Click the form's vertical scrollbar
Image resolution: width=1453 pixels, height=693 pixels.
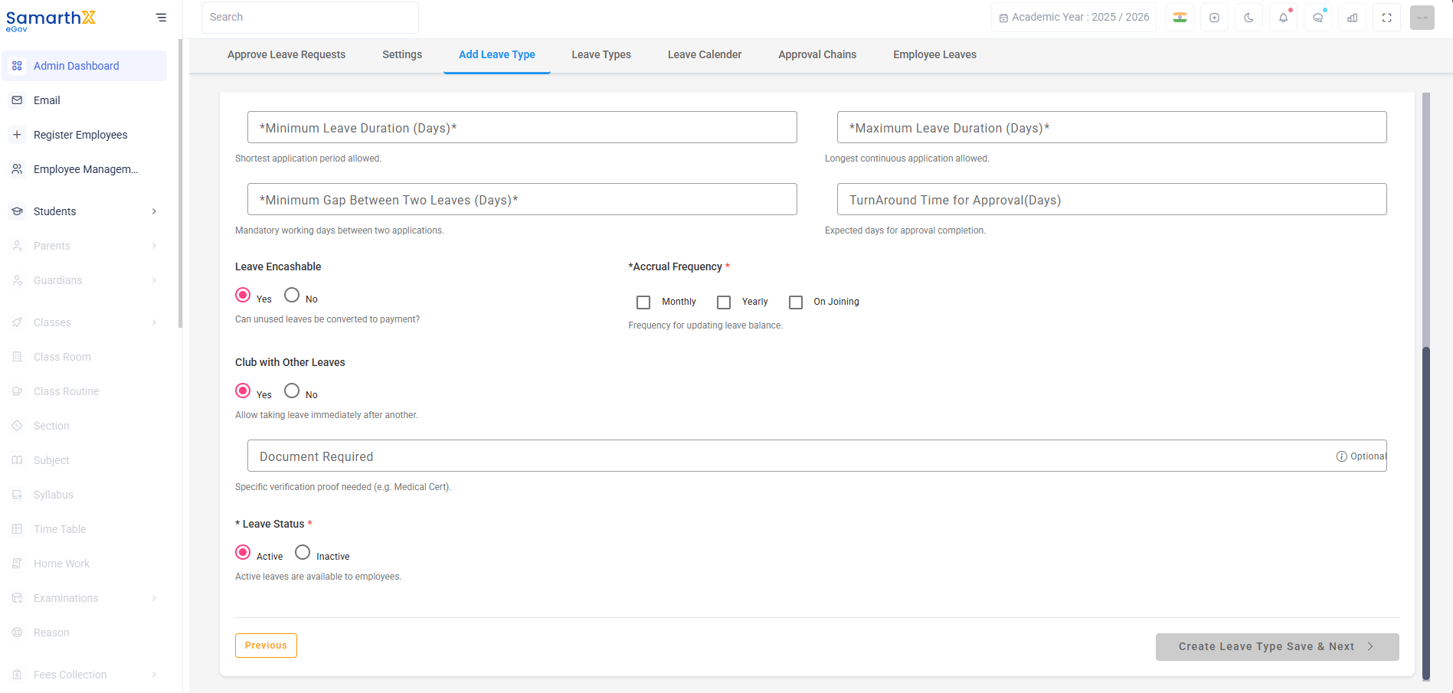[x=1426, y=513]
